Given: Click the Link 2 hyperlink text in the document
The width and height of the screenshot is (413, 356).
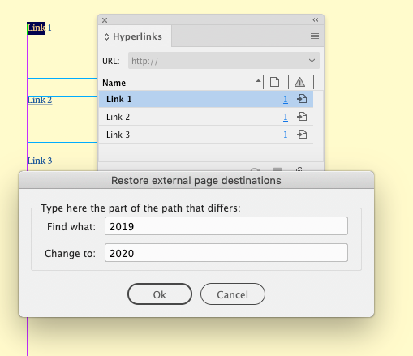Looking at the screenshot, I should 40,100.
